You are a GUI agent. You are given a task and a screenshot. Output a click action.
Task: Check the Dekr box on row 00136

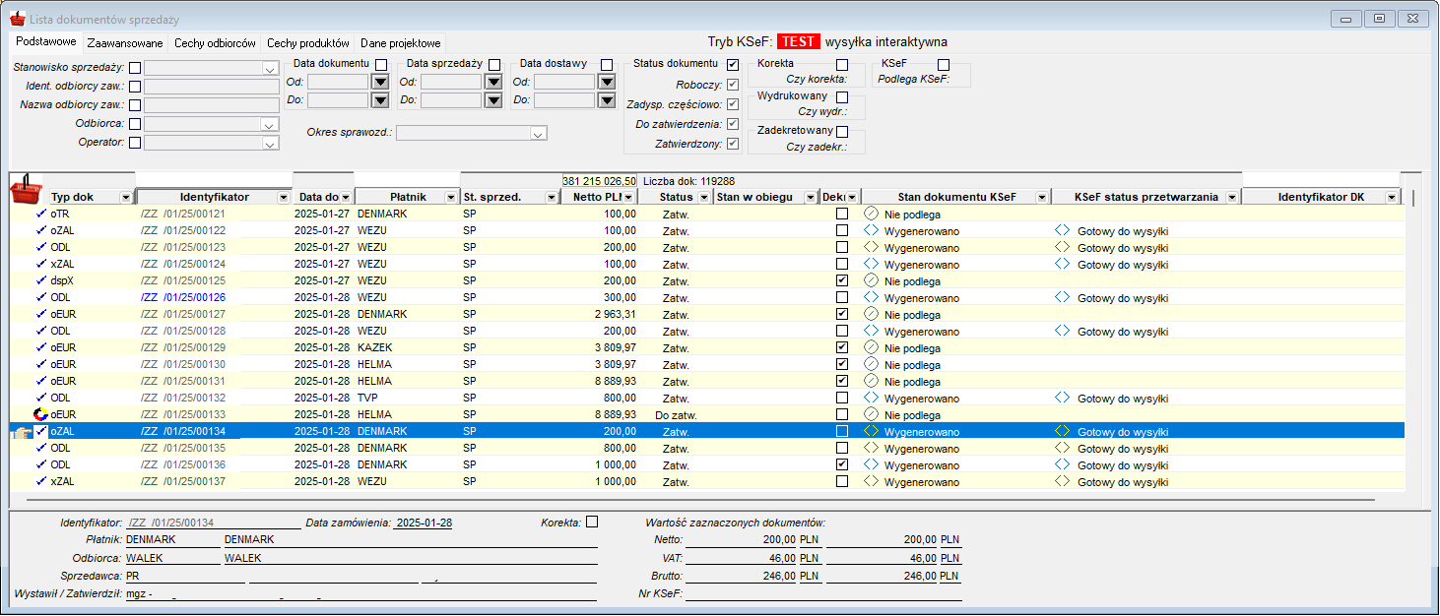(841, 464)
